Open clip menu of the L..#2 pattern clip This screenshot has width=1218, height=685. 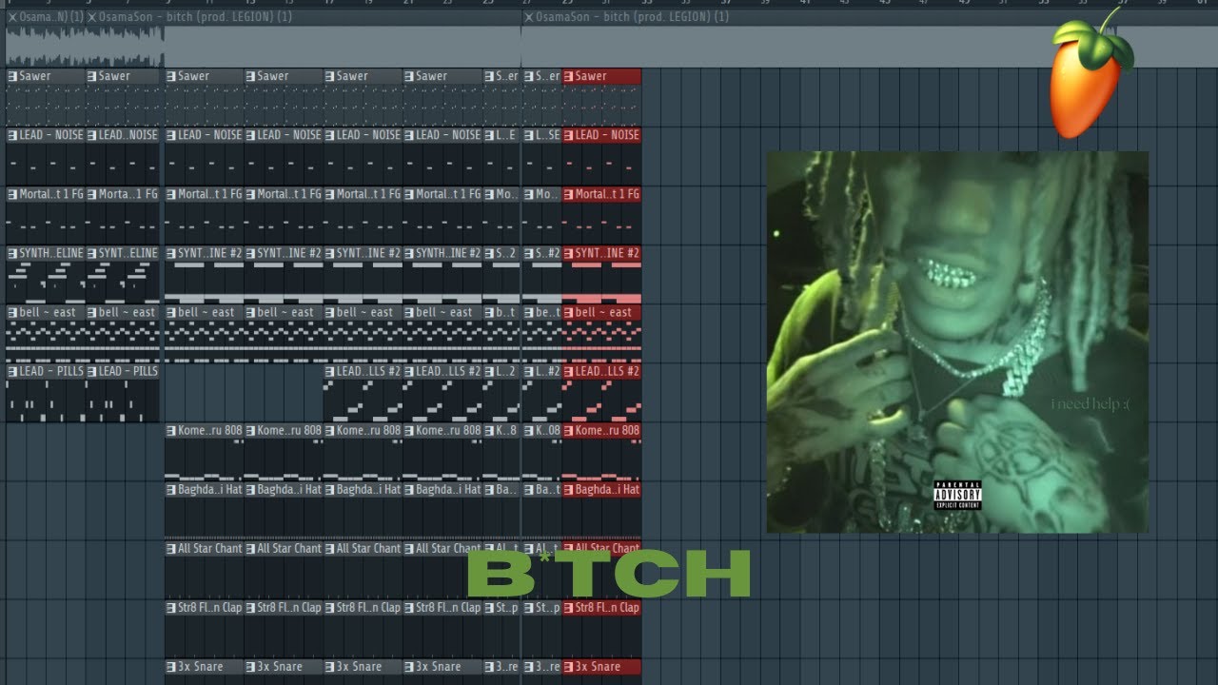(x=529, y=371)
